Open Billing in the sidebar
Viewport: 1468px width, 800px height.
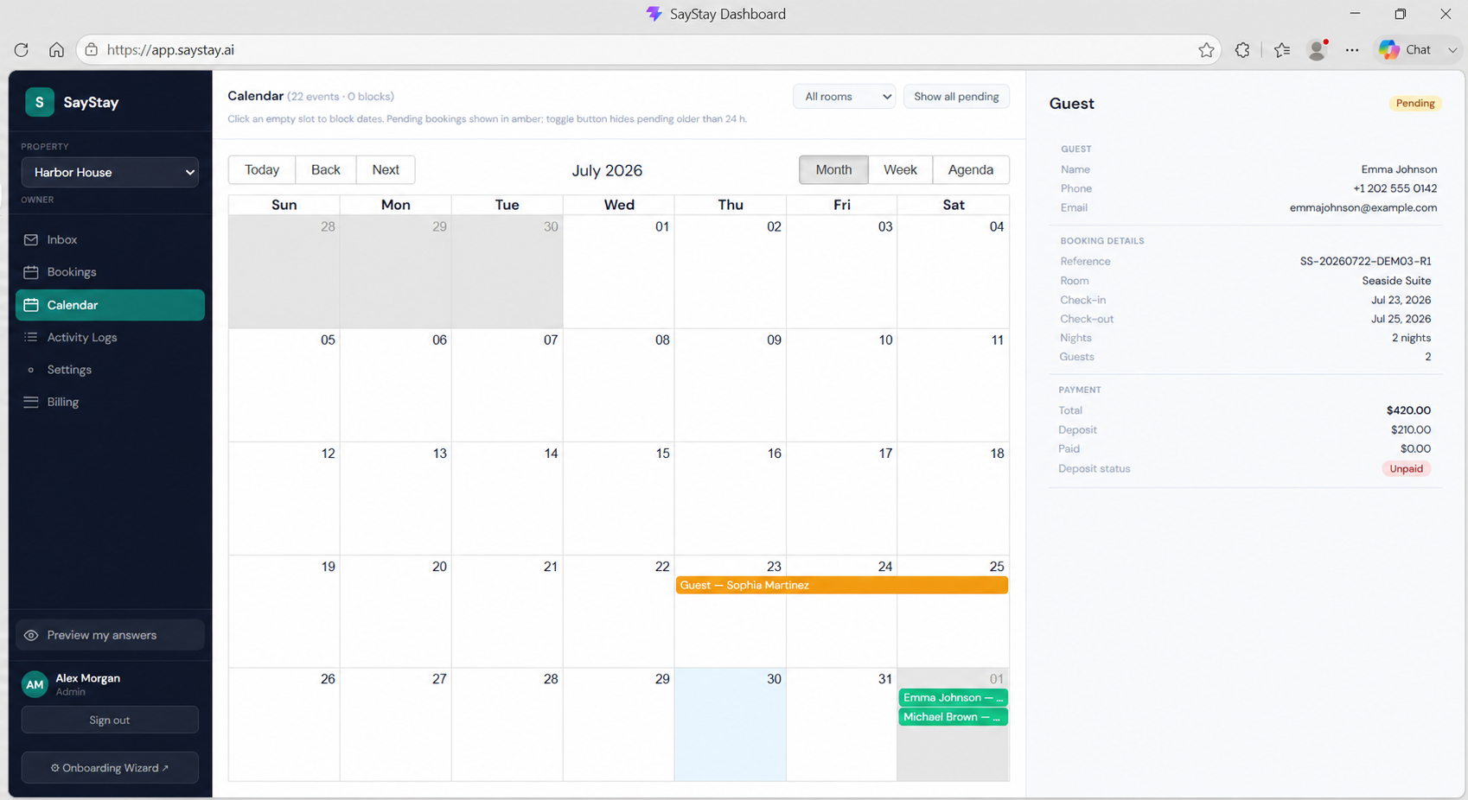tap(110, 402)
